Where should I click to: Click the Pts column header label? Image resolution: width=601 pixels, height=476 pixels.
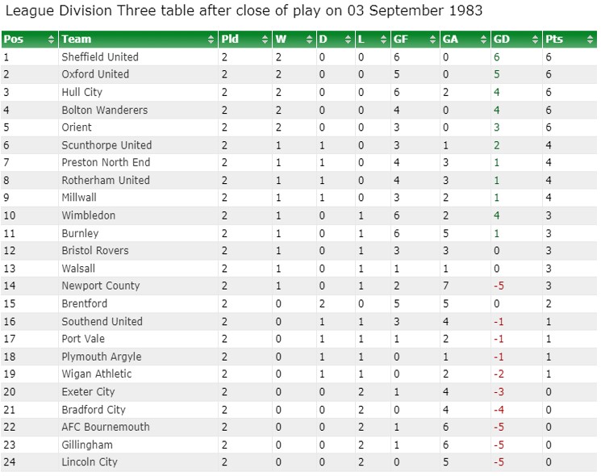[x=554, y=39]
